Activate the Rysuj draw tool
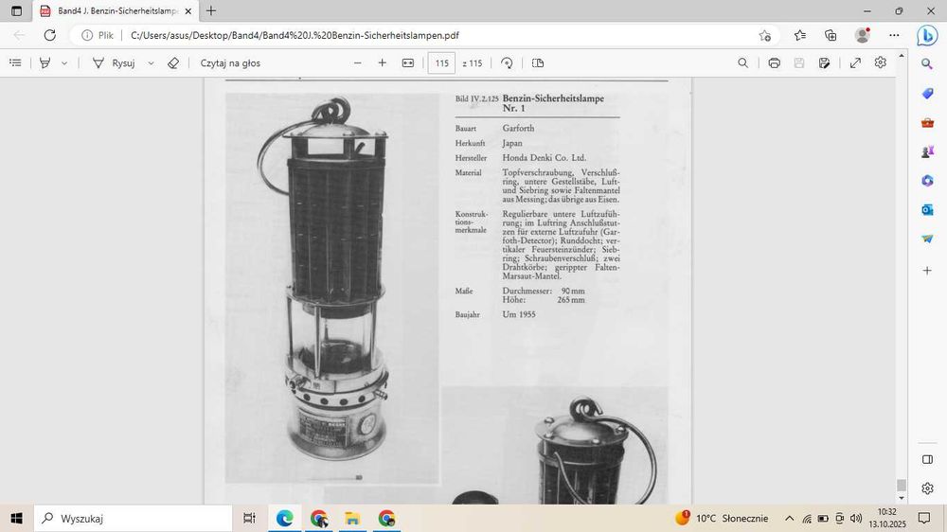Image resolution: width=947 pixels, height=532 pixels. tap(115, 62)
